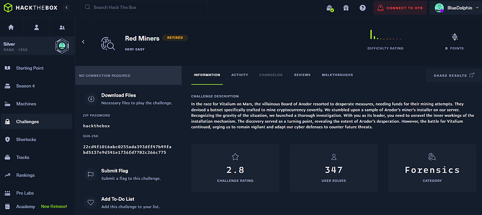Click Add To-Do List
Screen dimensions: 482x215
[118, 199]
